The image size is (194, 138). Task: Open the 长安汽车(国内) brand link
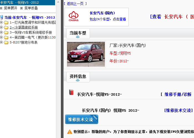click(102, 13)
